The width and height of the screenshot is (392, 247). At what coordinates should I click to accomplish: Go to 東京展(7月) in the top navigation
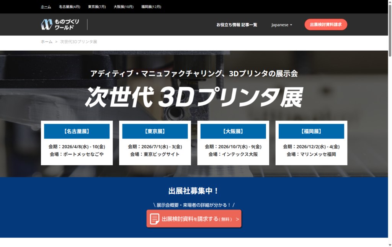click(97, 7)
